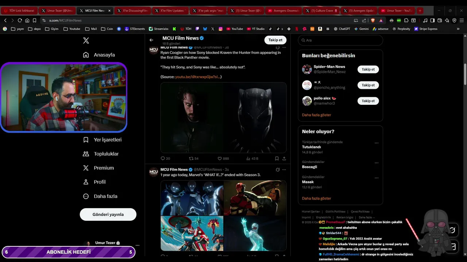This screenshot has width=467, height=262.
Task: Go to browser home page
Action: pyautogui.click(x=27, y=20)
